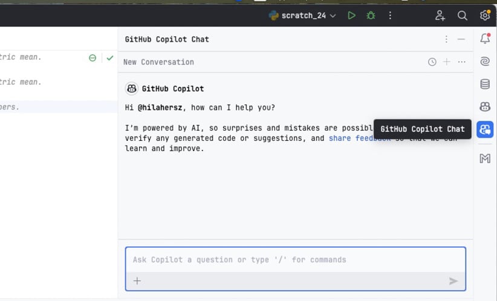Focus the Ask Copilot question input field
Screen dimensions: 497x301
[296, 260]
